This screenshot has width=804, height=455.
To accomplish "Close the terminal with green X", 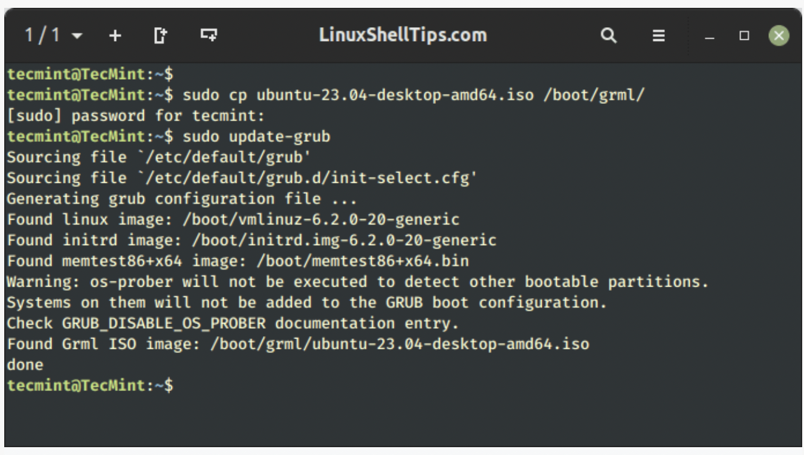I will pyautogui.click(x=779, y=36).
